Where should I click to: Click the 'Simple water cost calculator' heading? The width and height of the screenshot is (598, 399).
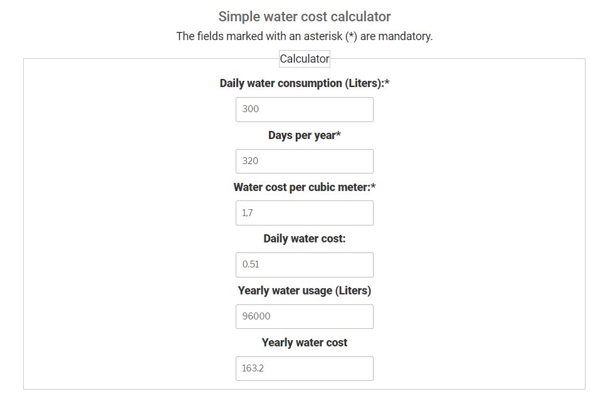(305, 17)
